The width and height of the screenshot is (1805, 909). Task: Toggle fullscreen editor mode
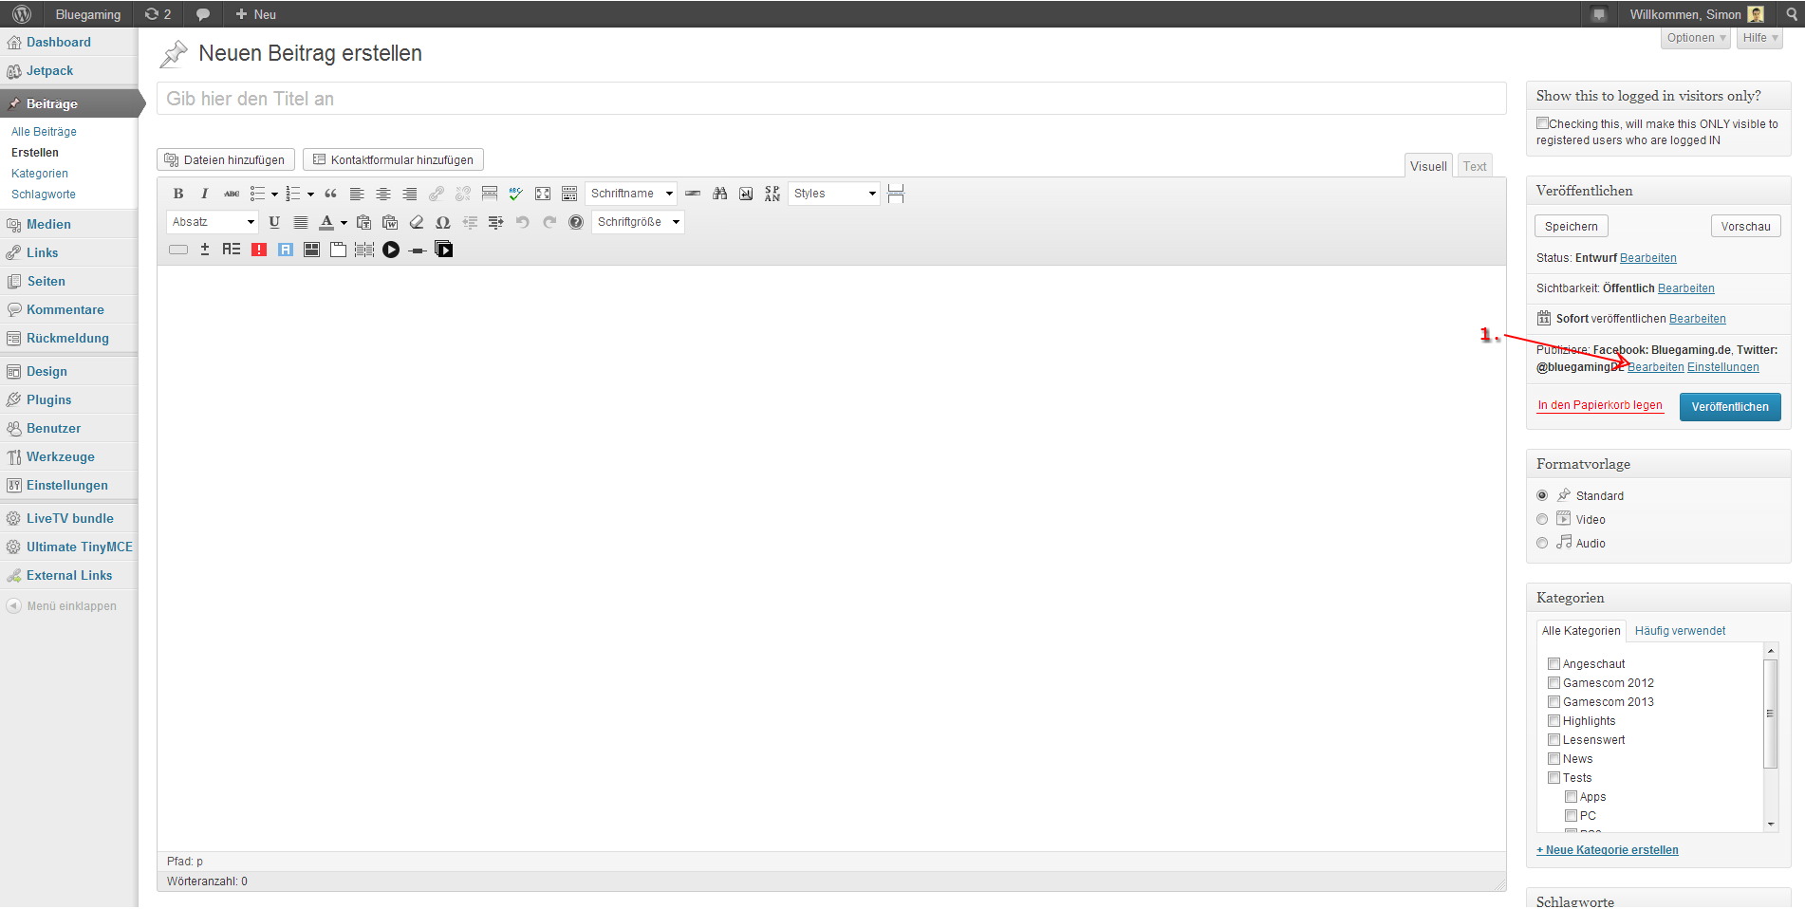pyautogui.click(x=543, y=194)
